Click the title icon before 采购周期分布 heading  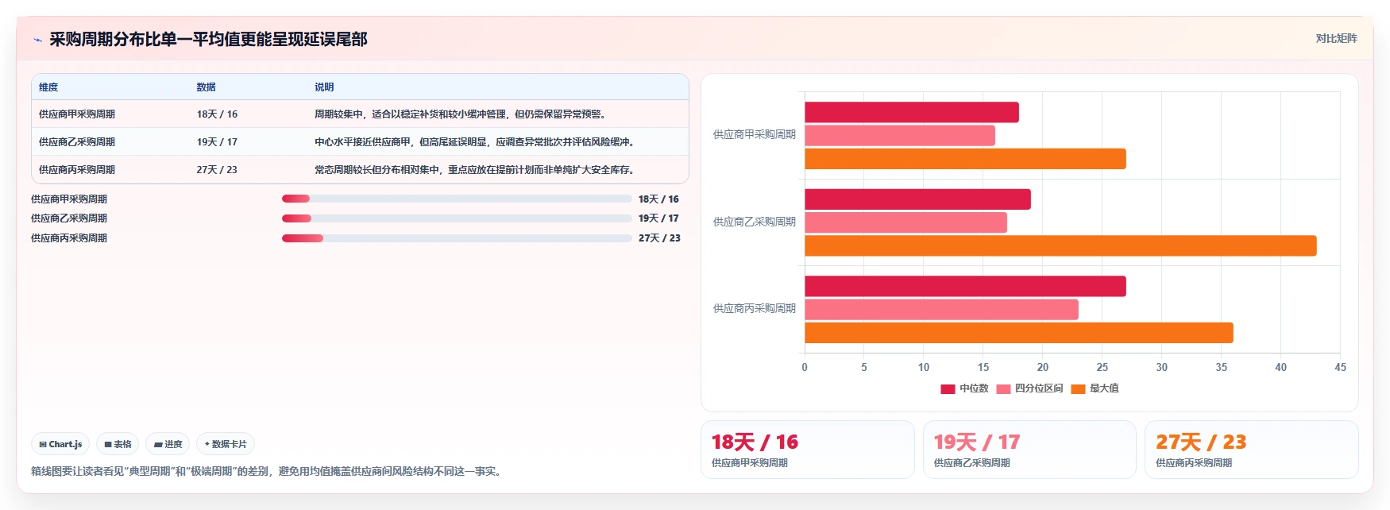(x=37, y=40)
